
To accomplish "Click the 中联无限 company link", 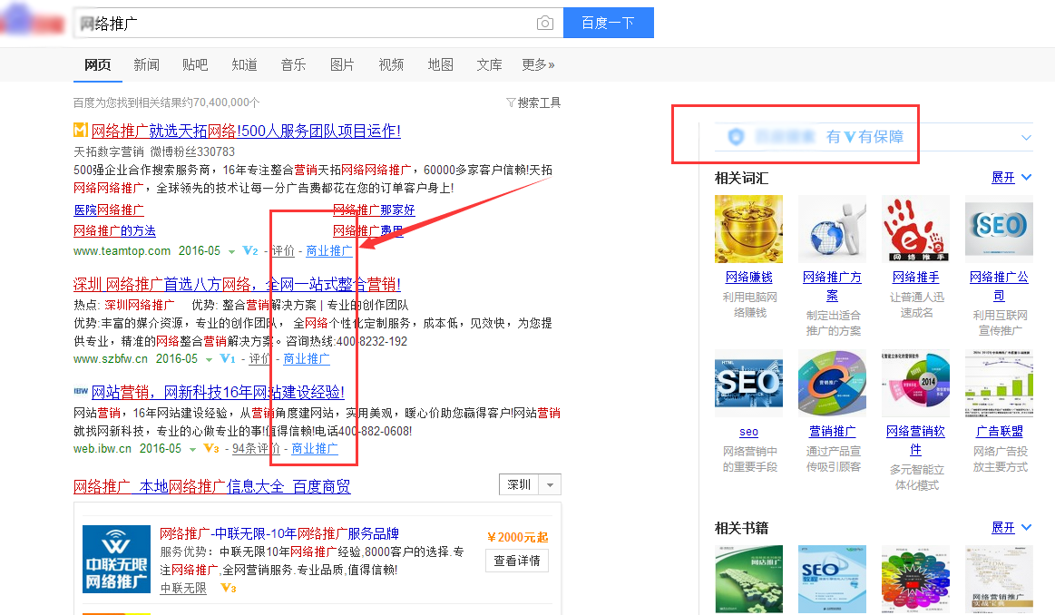I will pos(183,588).
